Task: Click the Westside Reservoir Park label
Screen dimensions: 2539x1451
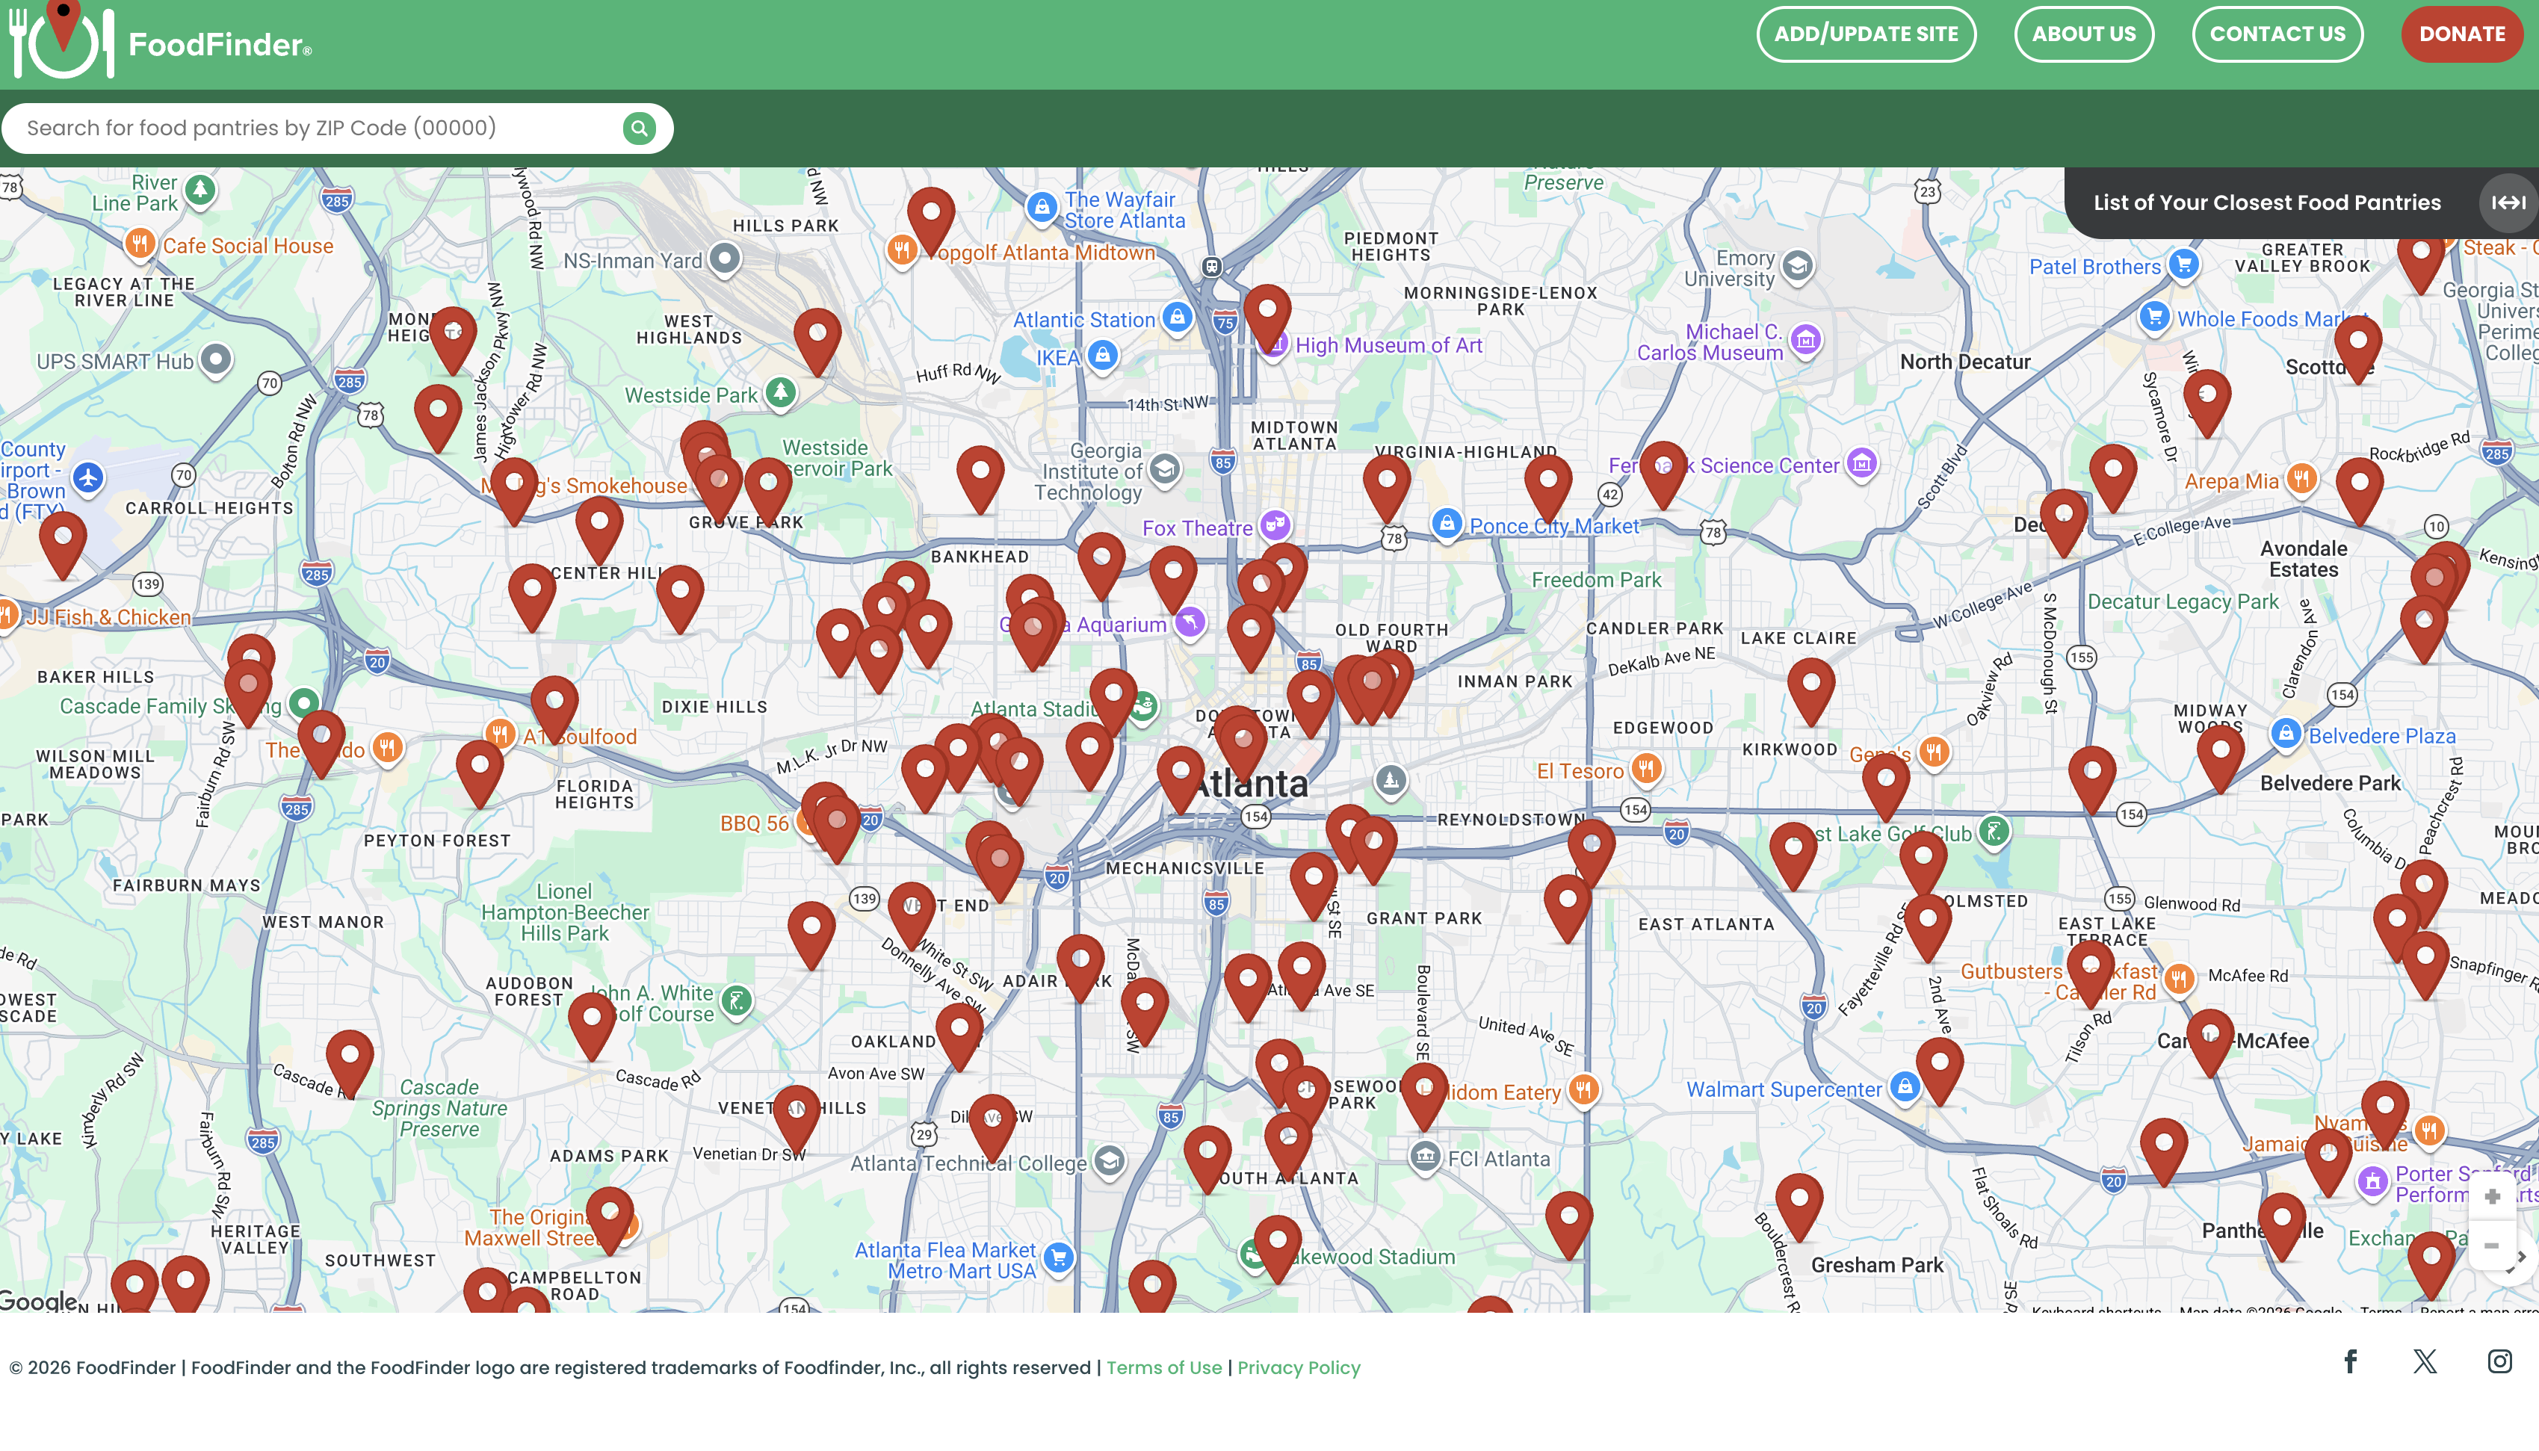Action: [x=835, y=459]
